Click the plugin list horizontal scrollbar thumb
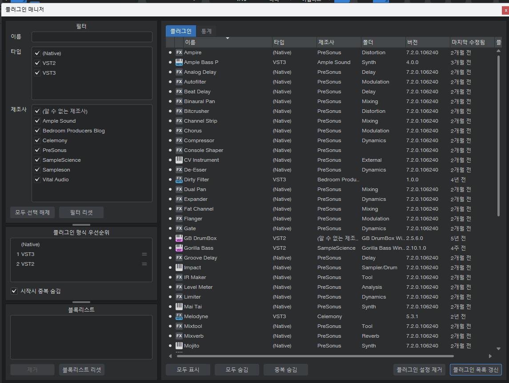This screenshot has height=383, width=509. (315, 356)
